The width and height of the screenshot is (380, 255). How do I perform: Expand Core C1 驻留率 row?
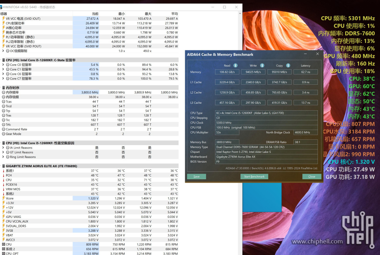pos(3,69)
